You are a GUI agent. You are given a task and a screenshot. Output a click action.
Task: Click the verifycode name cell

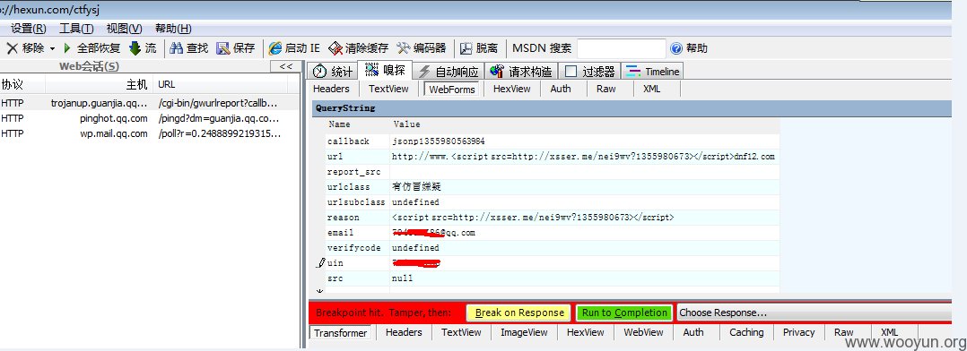pos(356,247)
